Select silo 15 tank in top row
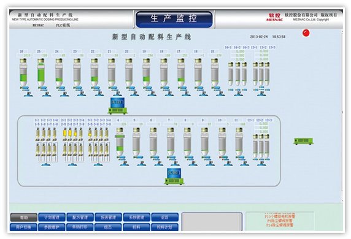Image resolution: width=351 pixels, height=239 pixels. tap(214, 72)
